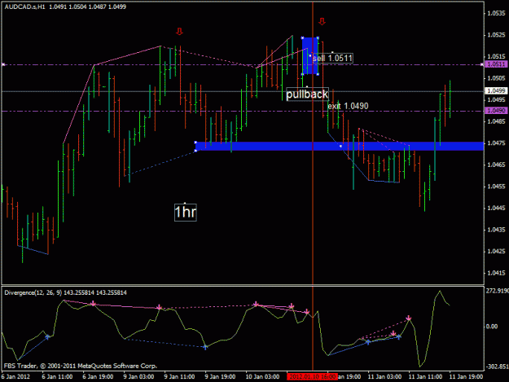Click the red down arrow above the sell zone

click(322, 21)
